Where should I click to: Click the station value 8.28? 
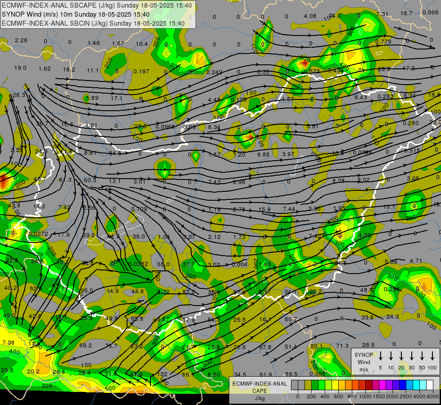click(x=338, y=181)
